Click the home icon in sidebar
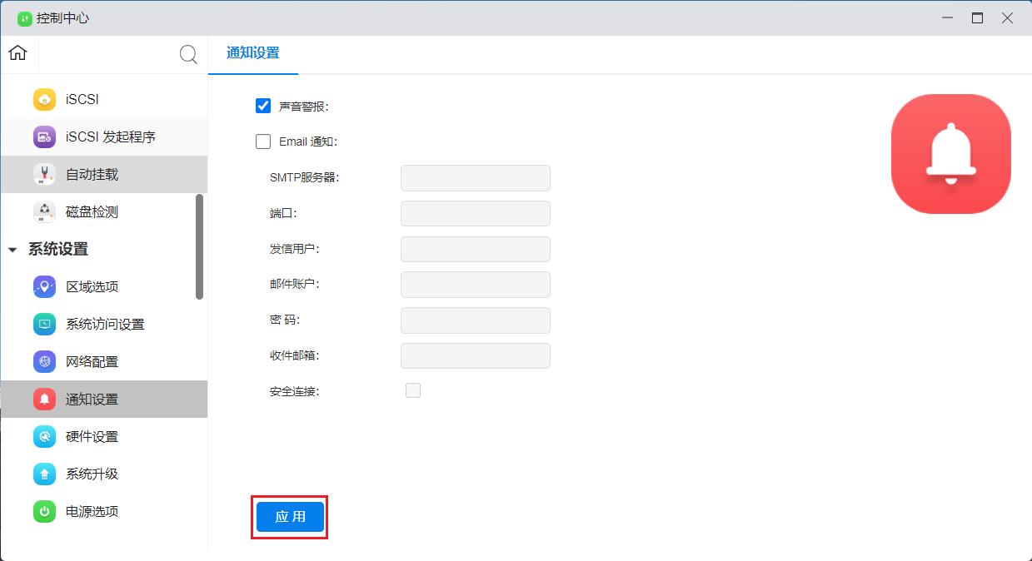The width and height of the screenshot is (1032, 561). click(x=17, y=53)
